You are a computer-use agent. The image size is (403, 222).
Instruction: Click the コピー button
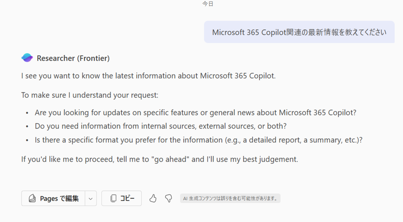[122, 199]
